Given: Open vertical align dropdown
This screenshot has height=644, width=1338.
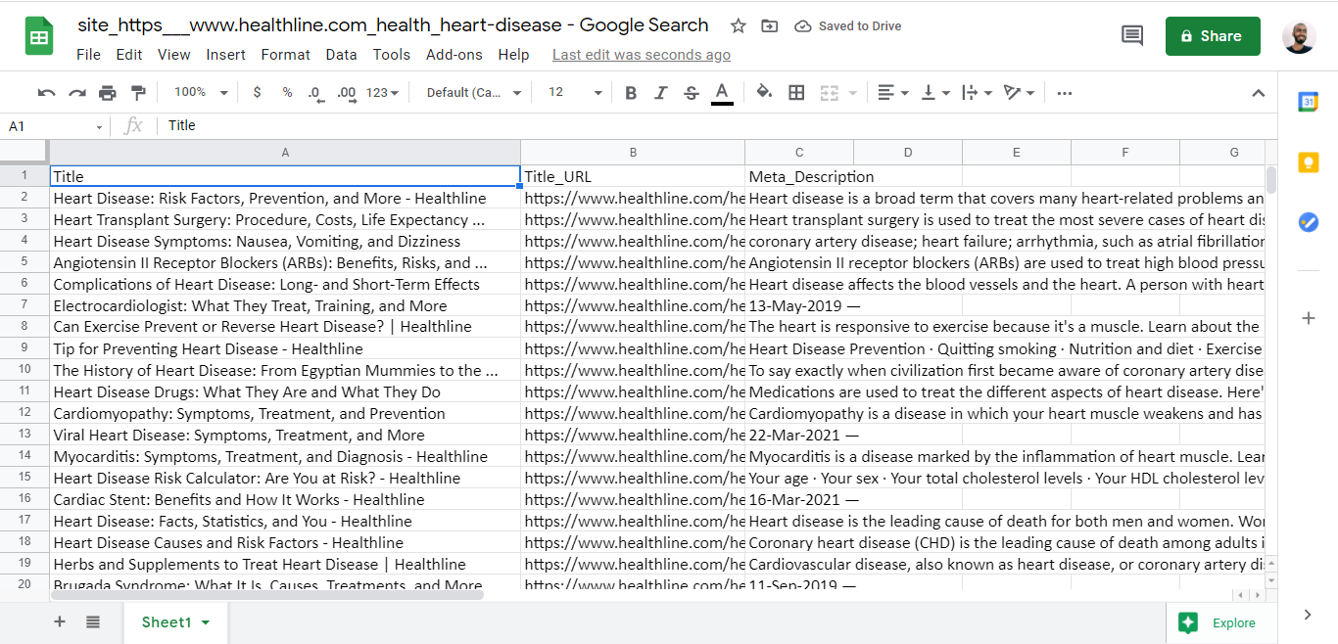Looking at the screenshot, I should tap(935, 93).
